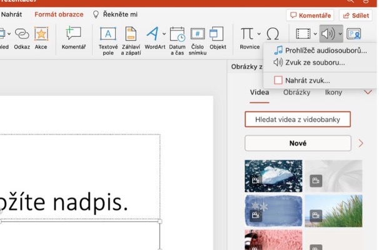This screenshot has width=379, height=250.
Task: Select the beach grass video thumbnail
Action: click(333, 211)
